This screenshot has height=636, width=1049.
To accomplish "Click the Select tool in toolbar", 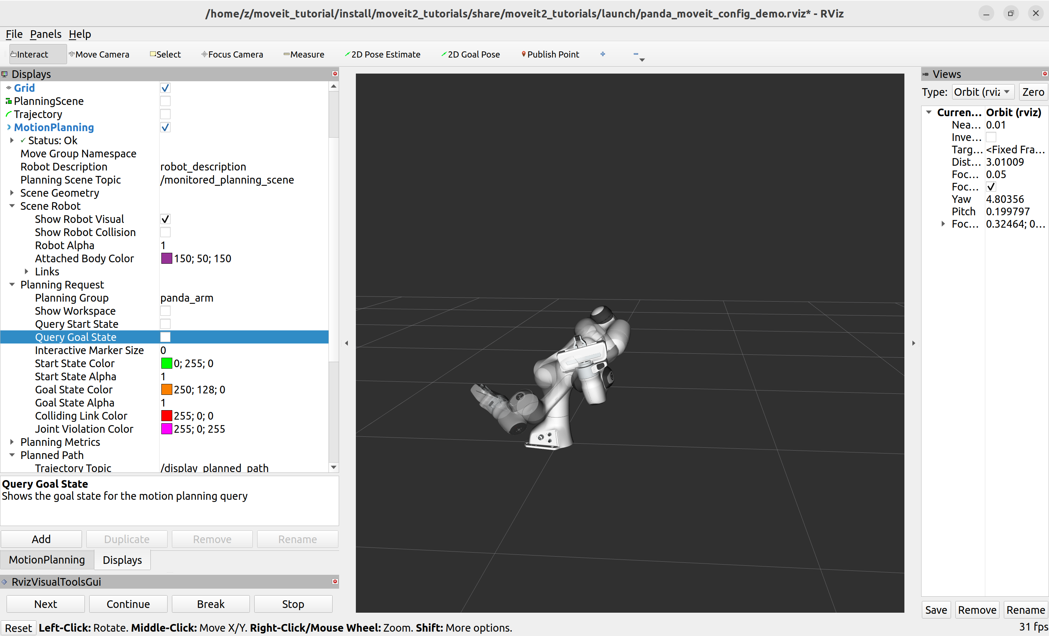I will click(165, 55).
